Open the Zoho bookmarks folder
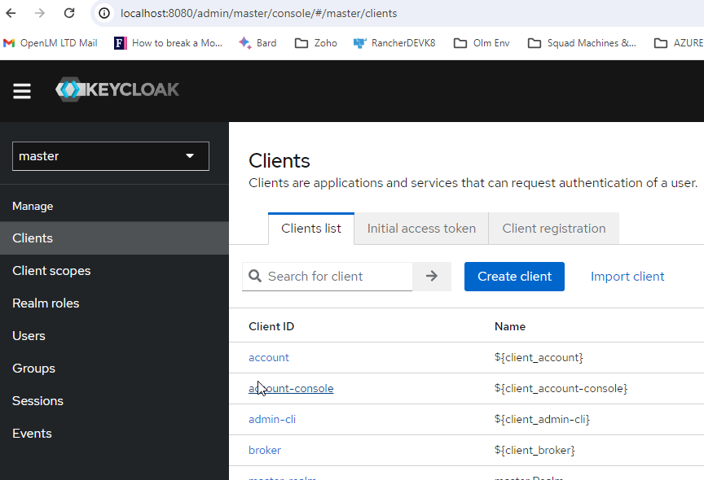Screen dimensions: 704x480 [x=316, y=43]
